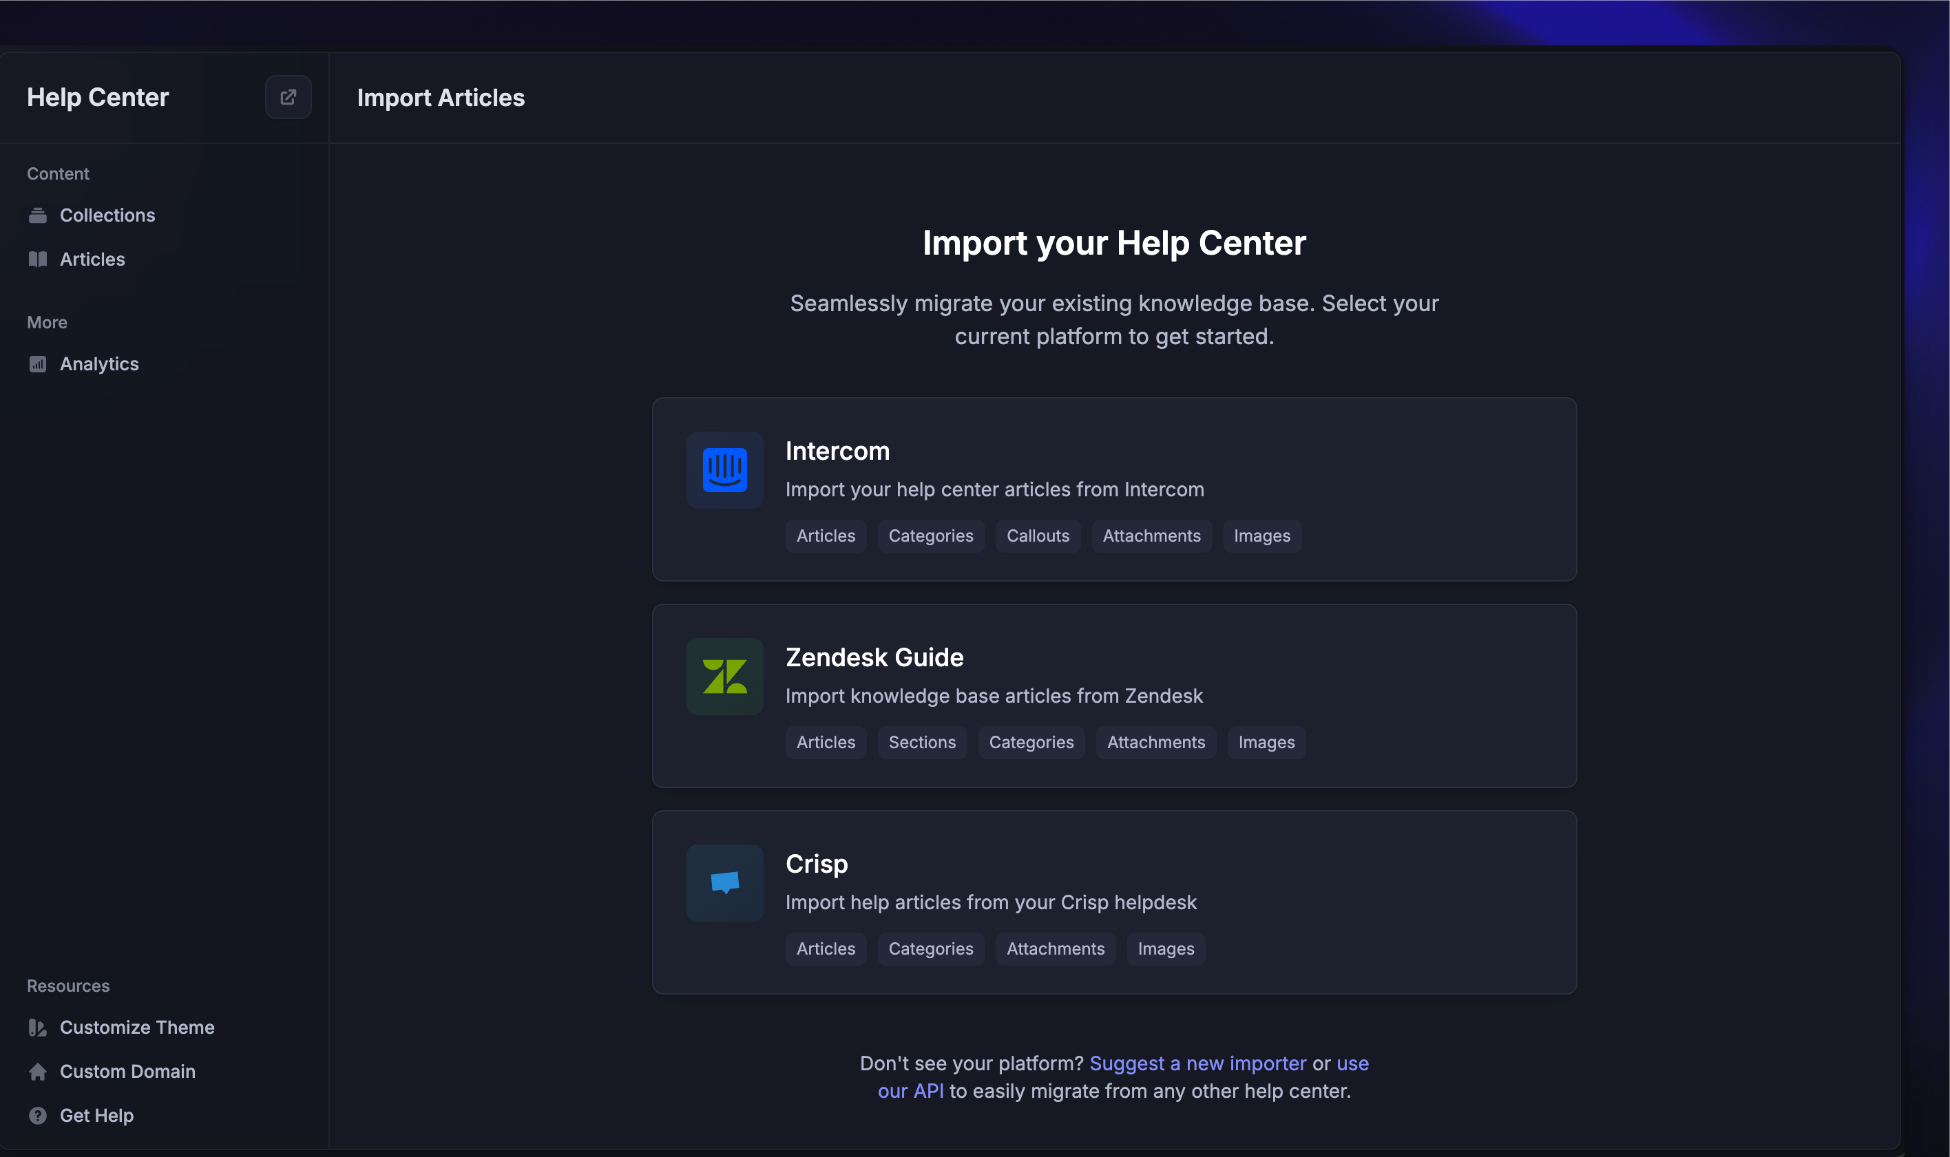
Task: Click the Sections tag under Zendesk Guide
Action: point(922,742)
